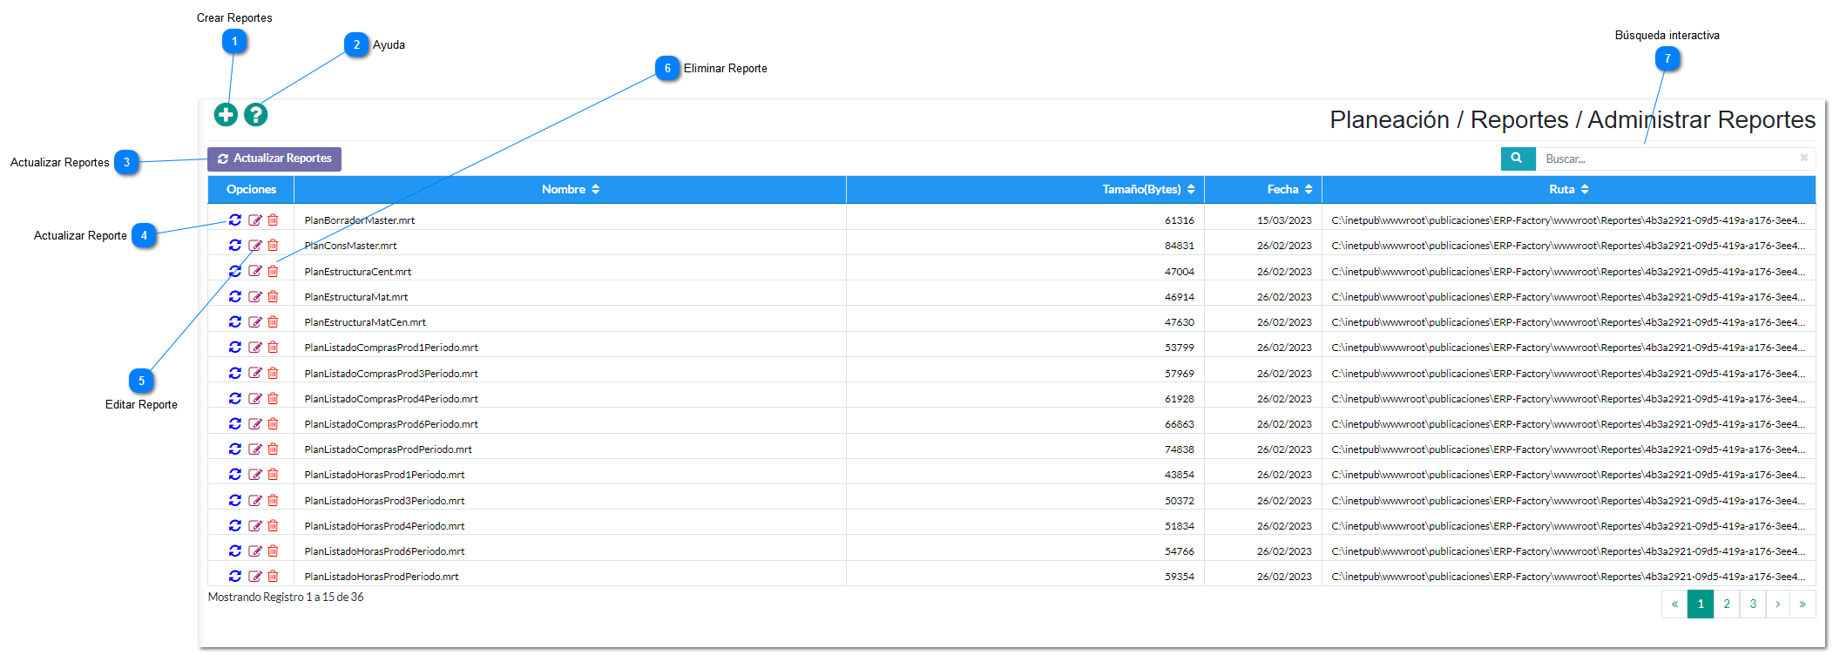
Task: Go to first page with « button
Action: pyautogui.click(x=1674, y=604)
